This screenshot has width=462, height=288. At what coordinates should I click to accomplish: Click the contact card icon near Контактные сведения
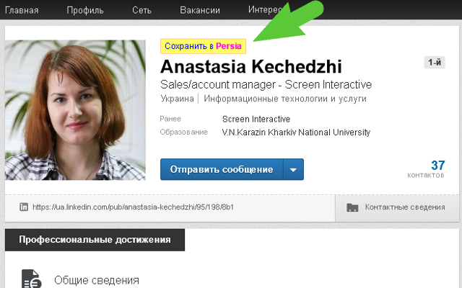[352, 207]
